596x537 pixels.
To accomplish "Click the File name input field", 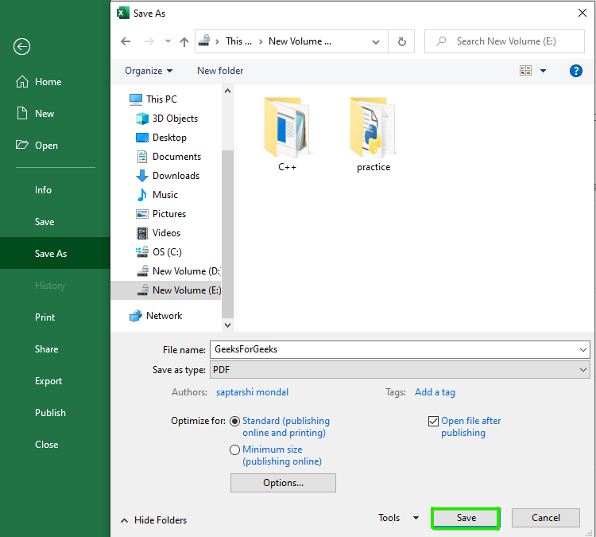I will pos(393,349).
